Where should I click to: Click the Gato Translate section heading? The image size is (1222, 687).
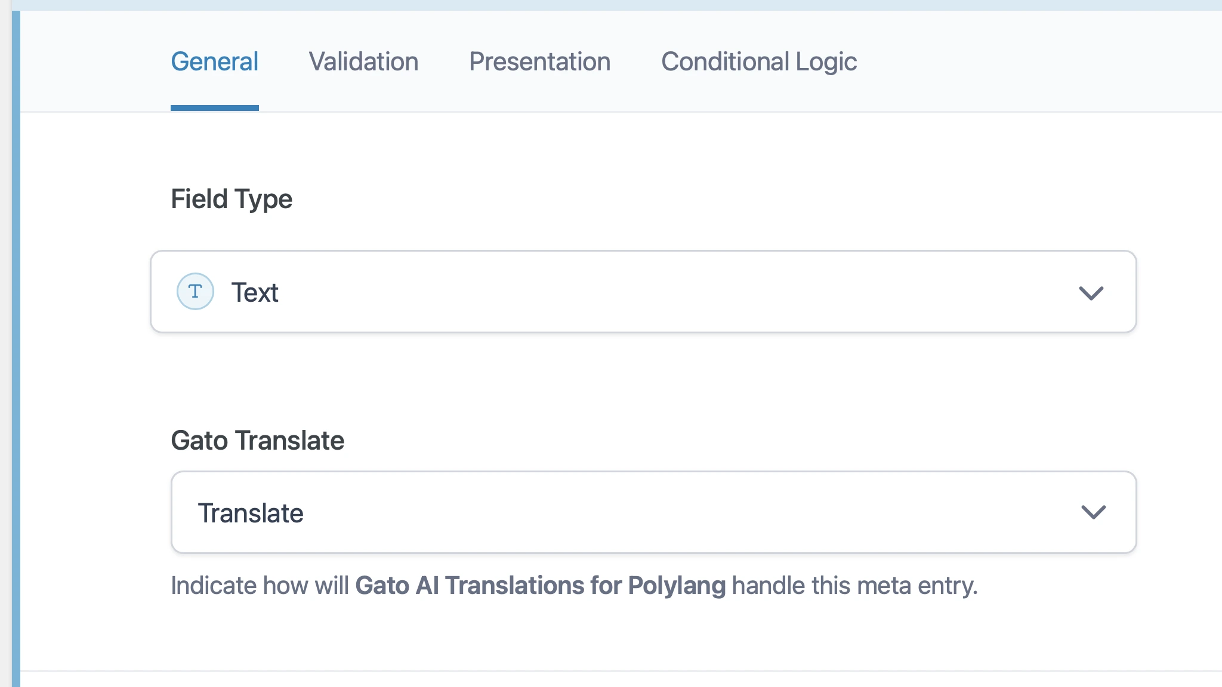click(x=257, y=440)
